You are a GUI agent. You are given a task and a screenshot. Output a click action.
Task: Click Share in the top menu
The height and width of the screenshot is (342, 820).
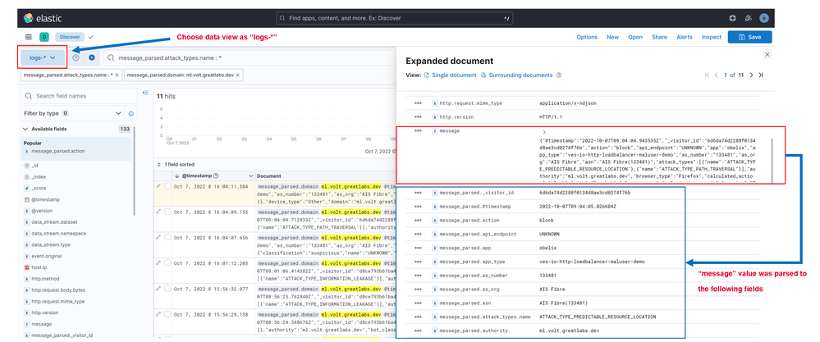(x=659, y=37)
